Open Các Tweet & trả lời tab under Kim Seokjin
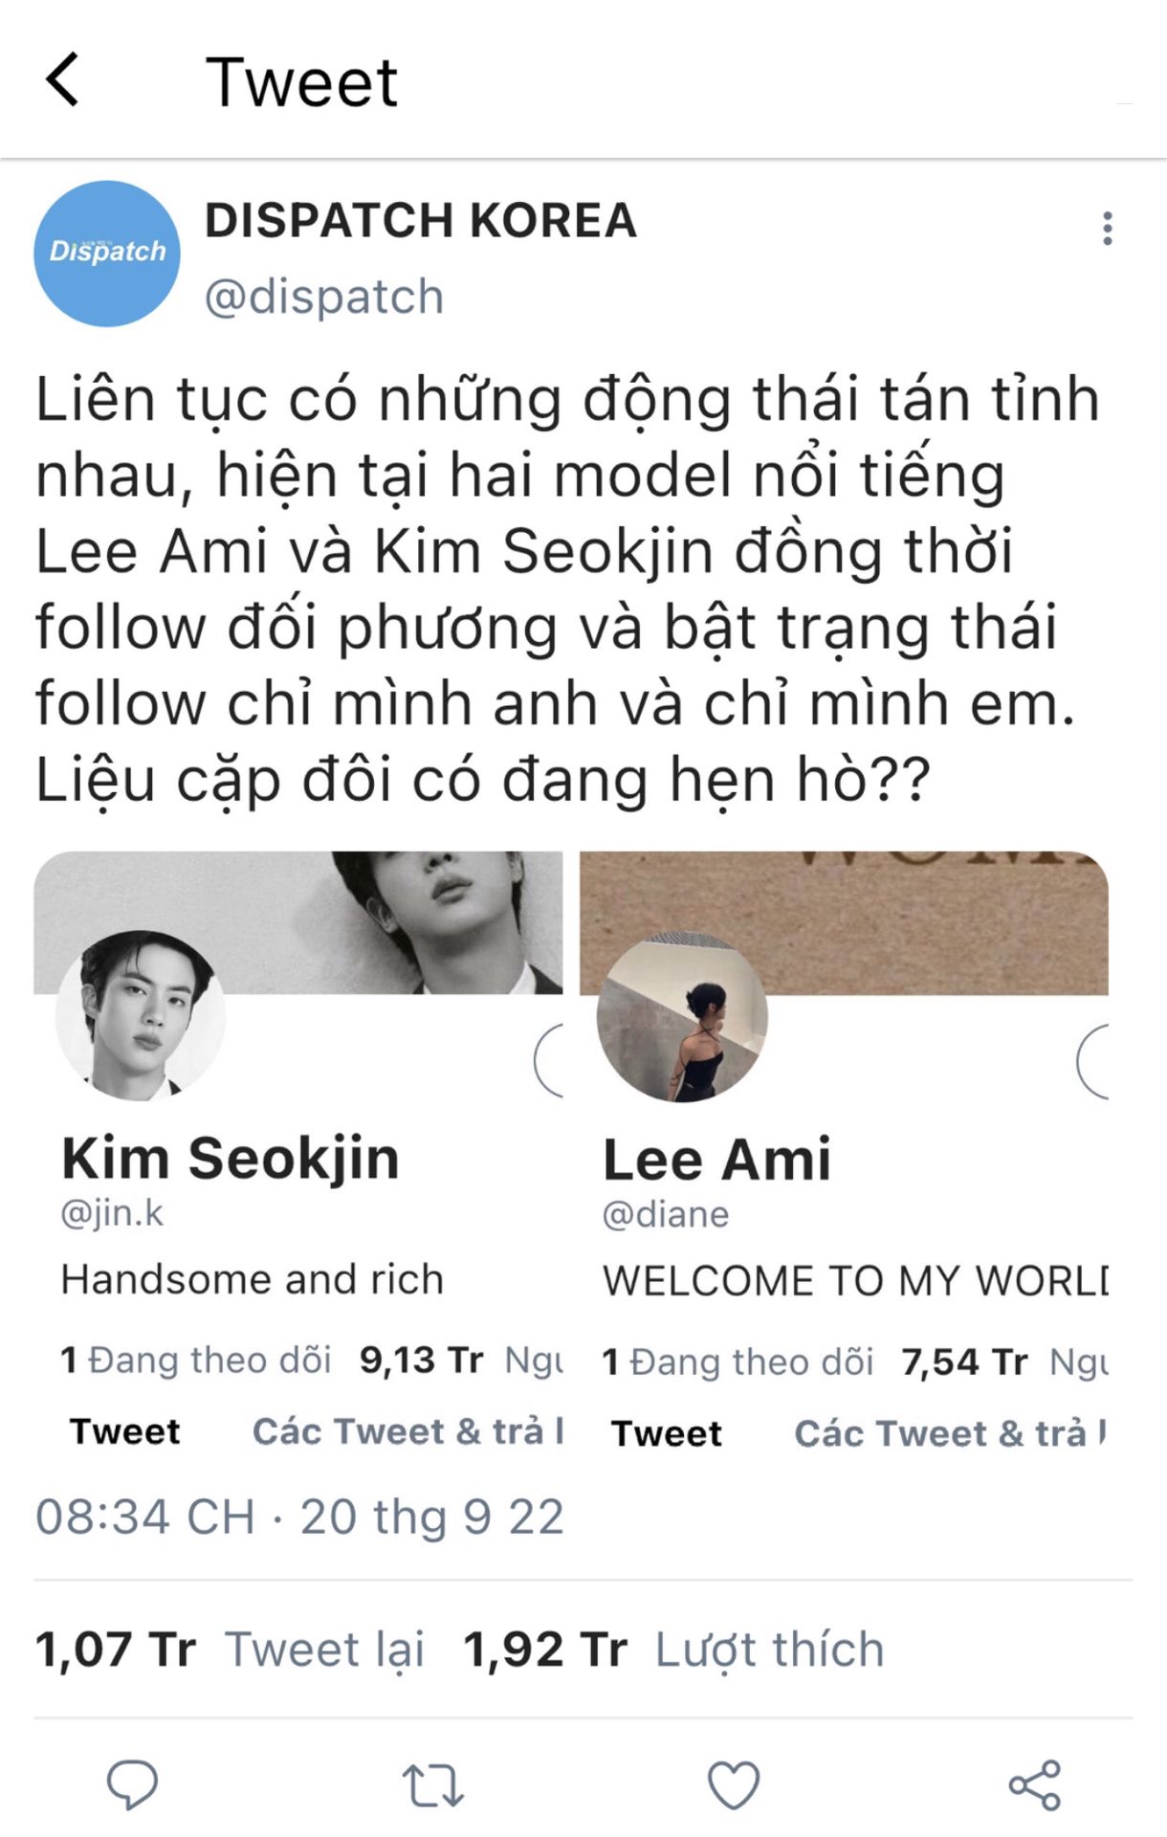The width and height of the screenshot is (1167, 1837). [407, 1431]
